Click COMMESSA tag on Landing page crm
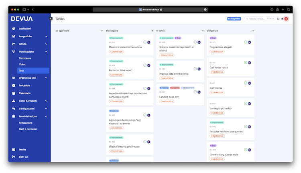 pyautogui.click(x=167, y=102)
